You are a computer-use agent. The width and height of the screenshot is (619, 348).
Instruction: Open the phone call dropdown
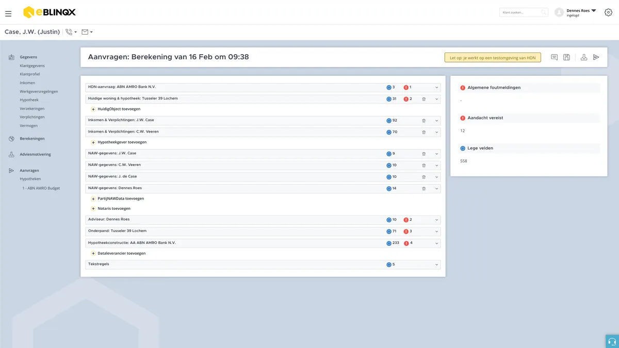pos(71,32)
